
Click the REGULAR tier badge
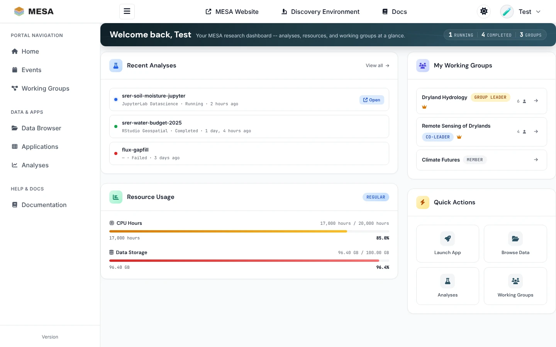(x=376, y=197)
